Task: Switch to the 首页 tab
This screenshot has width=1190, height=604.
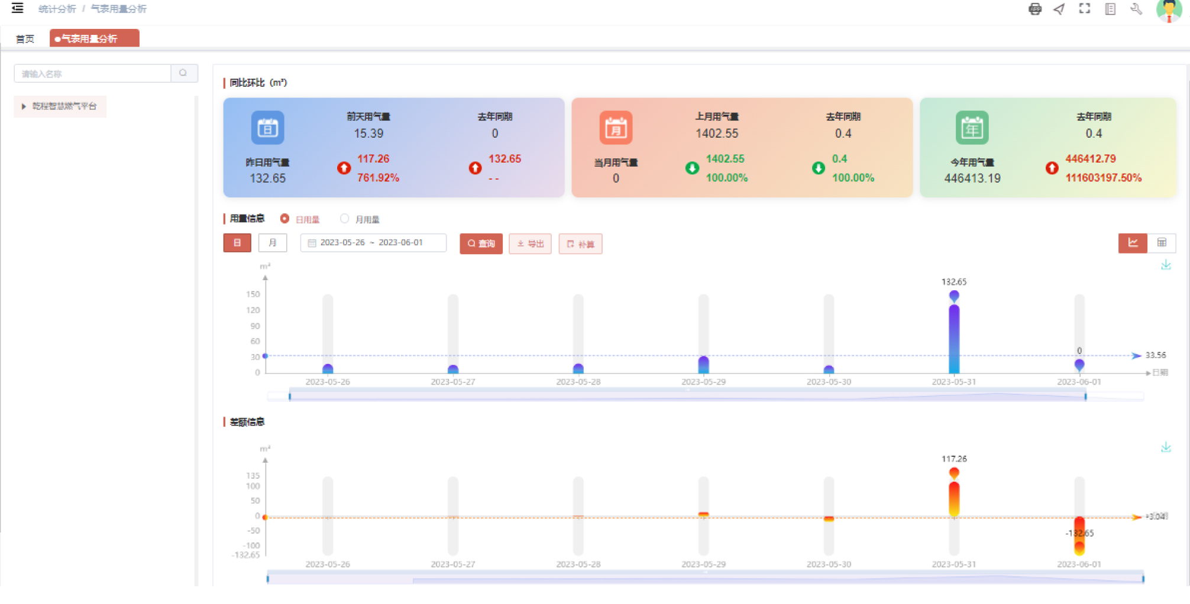Action: coord(25,39)
